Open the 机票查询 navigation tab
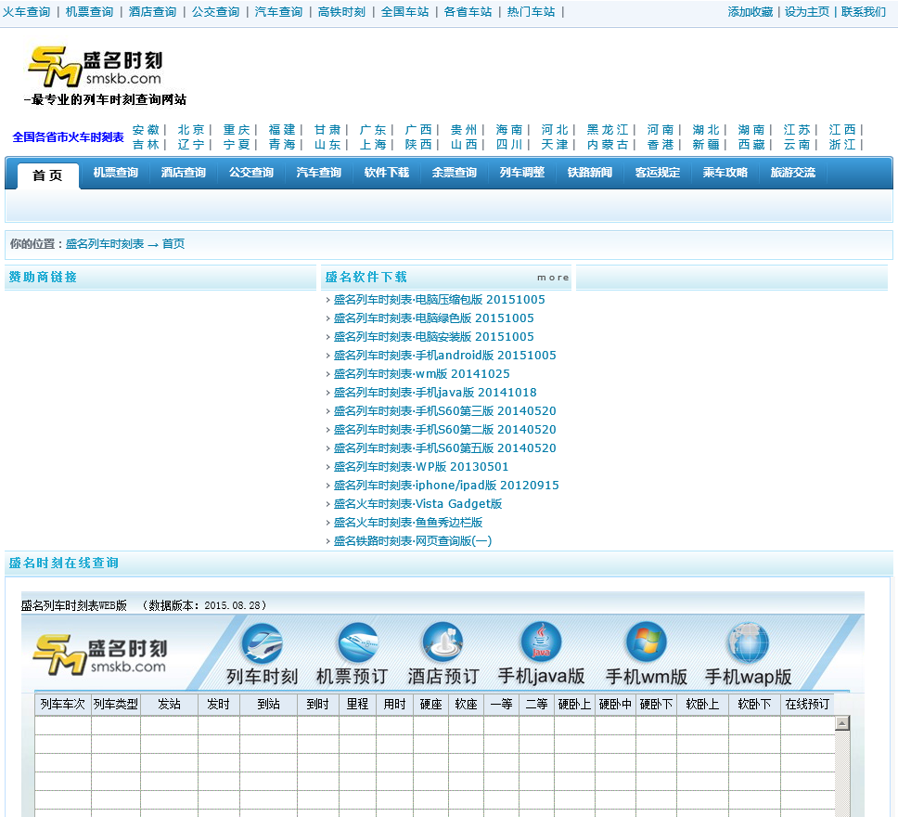Image resolution: width=898 pixels, height=817 pixels. (116, 173)
